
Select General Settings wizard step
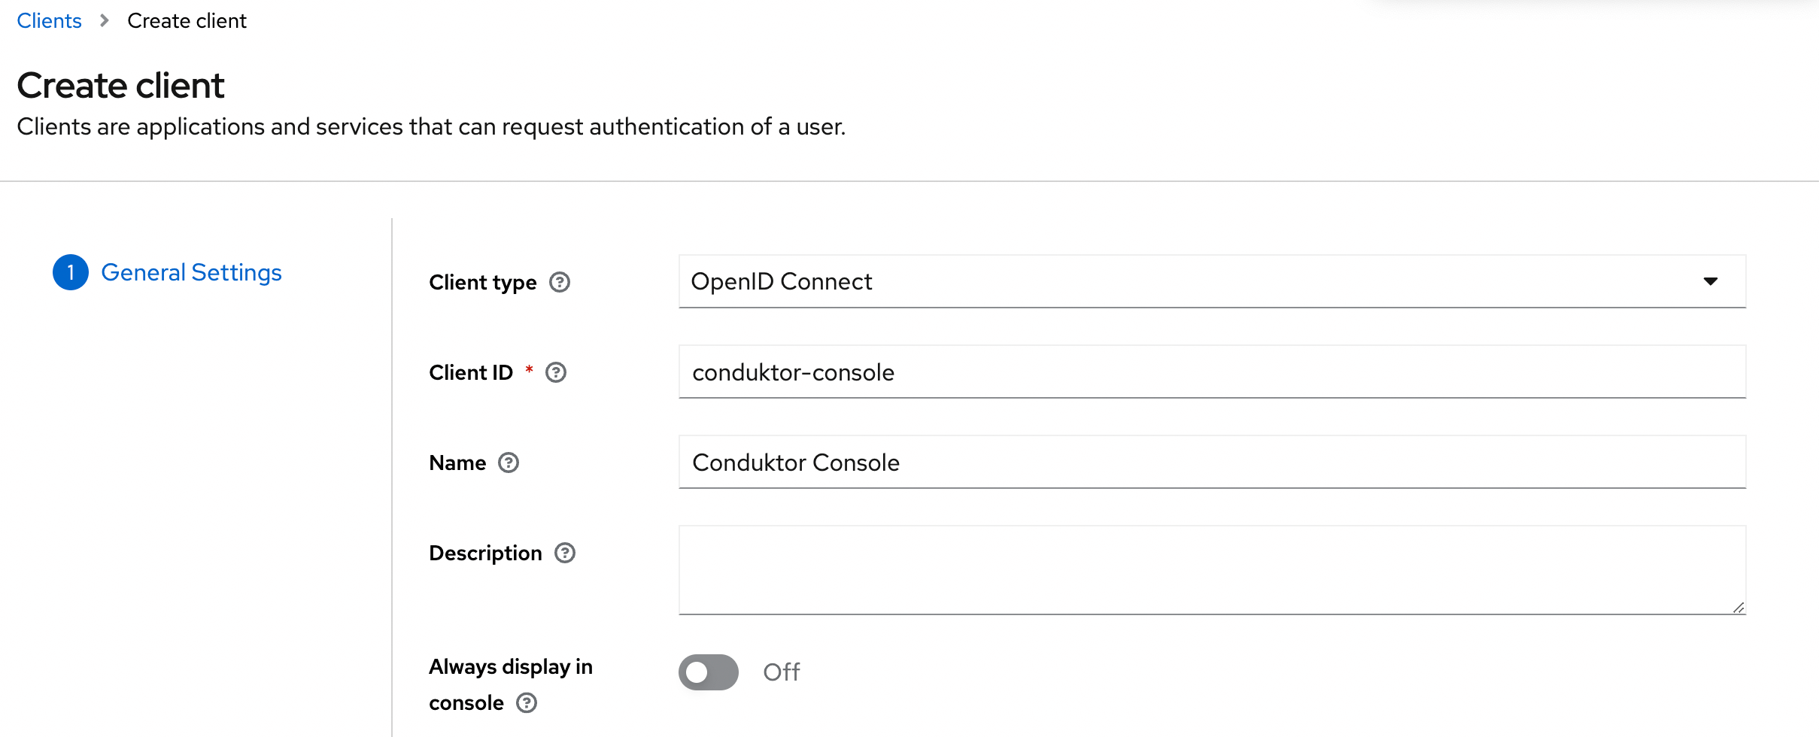click(191, 272)
